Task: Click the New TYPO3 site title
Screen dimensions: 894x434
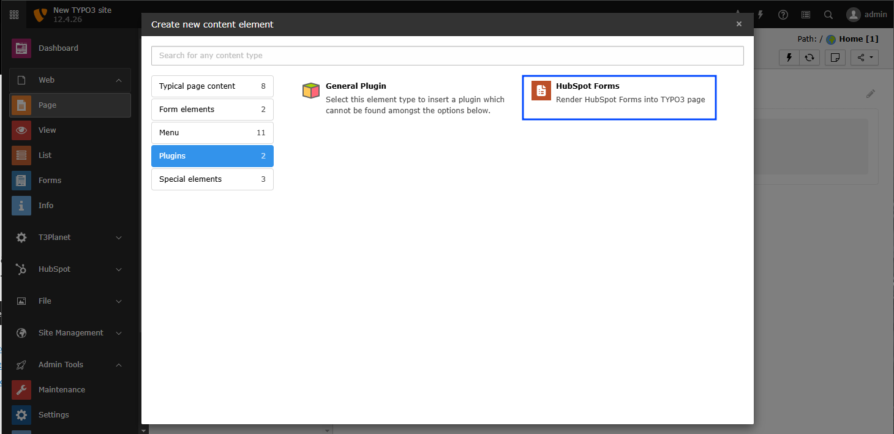Action: click(82, 10)
